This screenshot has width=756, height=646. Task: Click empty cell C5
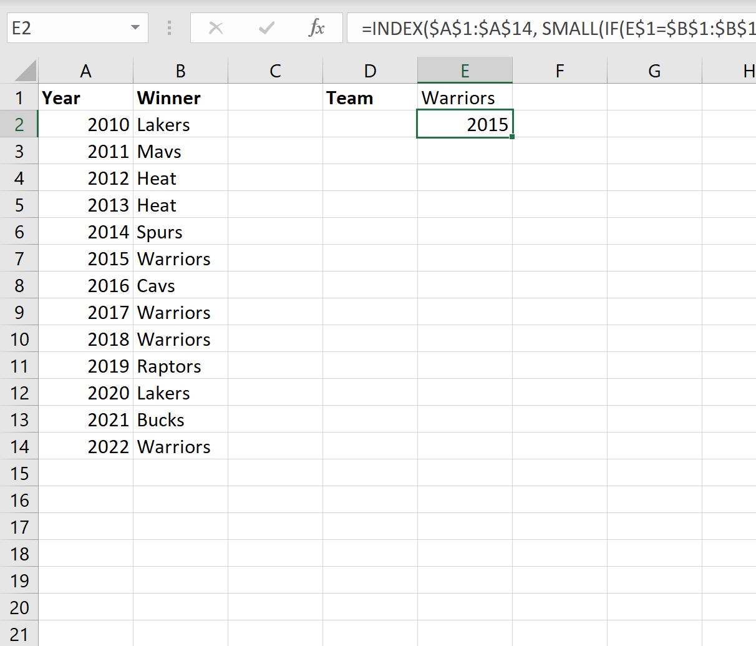tap(274, 205)
